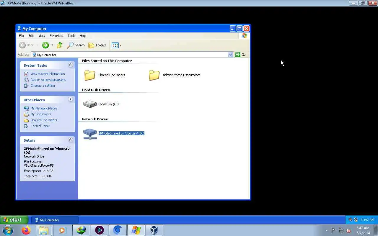Click View system information link
Image resolution: width=378 pixels, height=236 pixels.
coord(48,74)
